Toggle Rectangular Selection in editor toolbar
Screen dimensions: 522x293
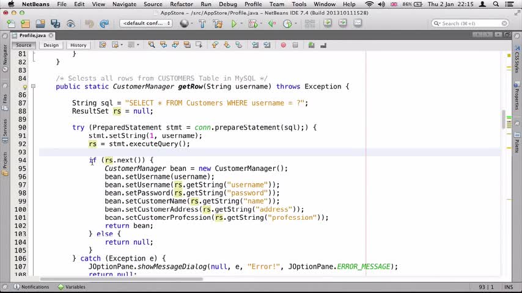click(199, 45)
